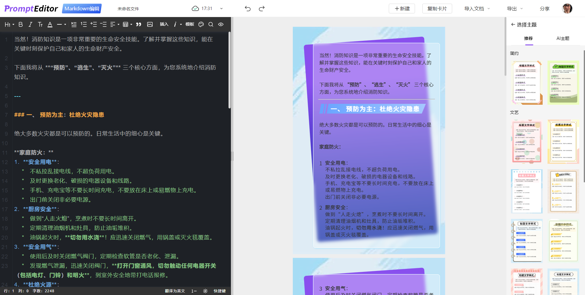Click the 新建 button
585x295 pixels.
402,9
